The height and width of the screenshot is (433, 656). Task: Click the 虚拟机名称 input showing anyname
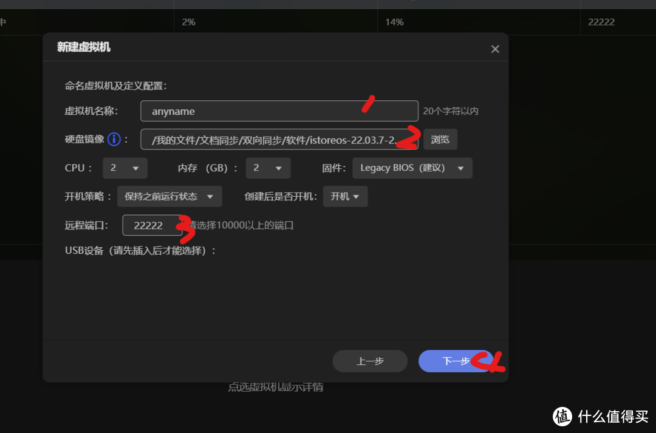[279, 111]
